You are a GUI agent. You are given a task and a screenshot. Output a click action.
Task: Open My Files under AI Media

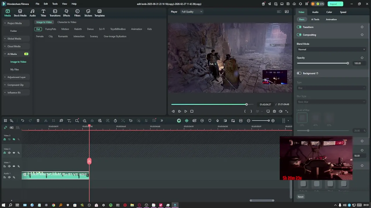pos(14,69)
